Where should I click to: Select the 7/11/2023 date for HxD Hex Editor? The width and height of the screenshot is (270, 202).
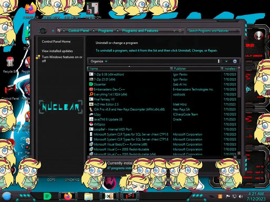pyautogui.click(x=230, y=104)
